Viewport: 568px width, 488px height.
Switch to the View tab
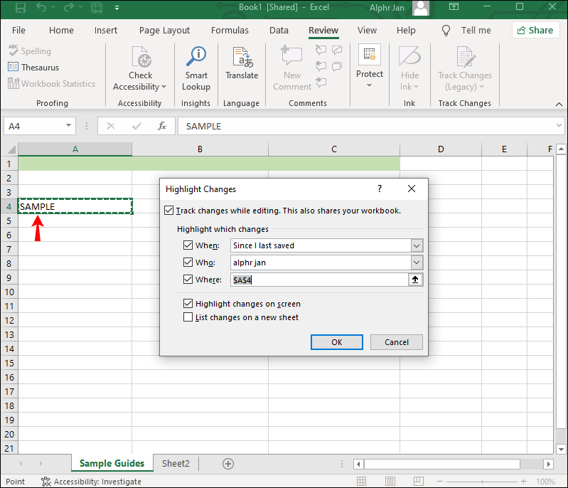[x=367, y=30]
